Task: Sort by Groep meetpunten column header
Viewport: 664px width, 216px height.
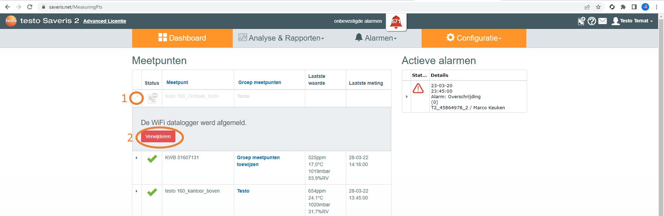Action: click(x=260, y=82)
